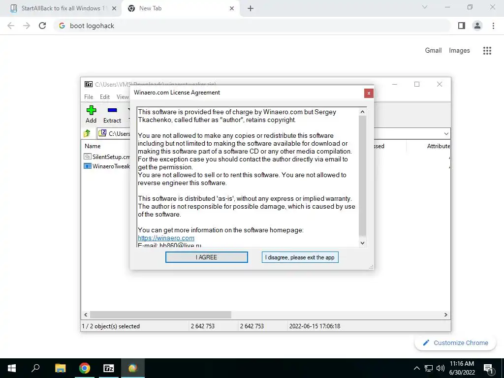The image size is (504, 378).
Task: Open the tab search chevron in Chrome
Action: click(x=425, y=7)
